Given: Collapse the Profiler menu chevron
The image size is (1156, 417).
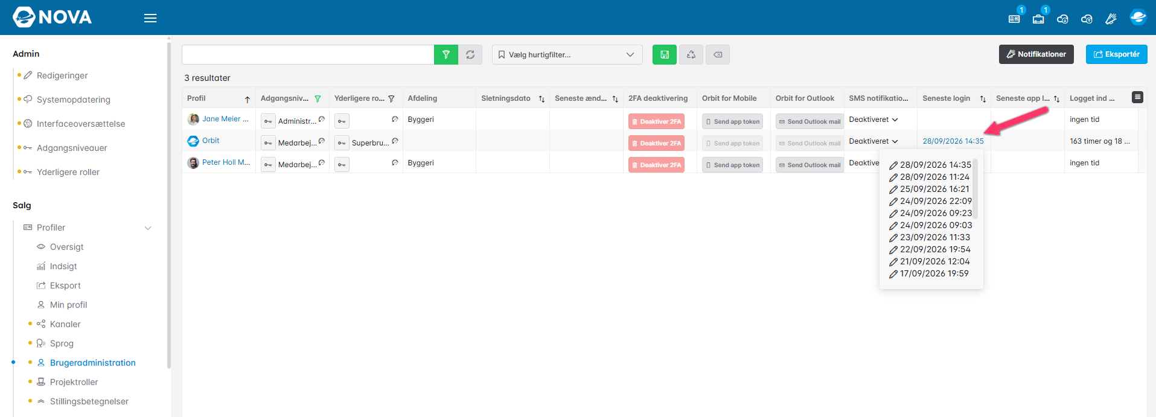Looking at the screenshot, I should pyautogui.click(x=148, y=228).
